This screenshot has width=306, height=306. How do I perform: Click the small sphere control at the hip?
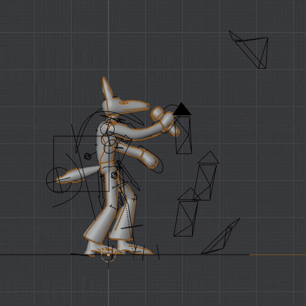coord(114,175)
